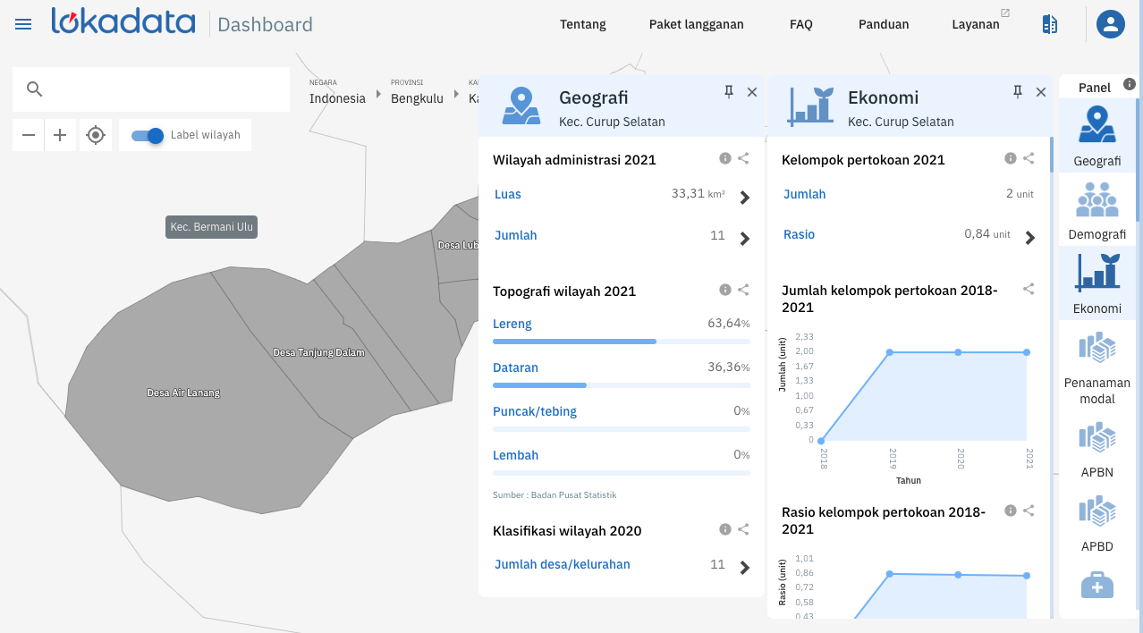
Task: Pin the Geografi panel
Action: point(729,91)
